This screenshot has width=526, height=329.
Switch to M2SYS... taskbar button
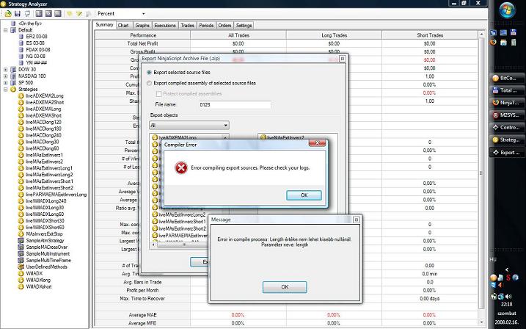pos(506,115)
